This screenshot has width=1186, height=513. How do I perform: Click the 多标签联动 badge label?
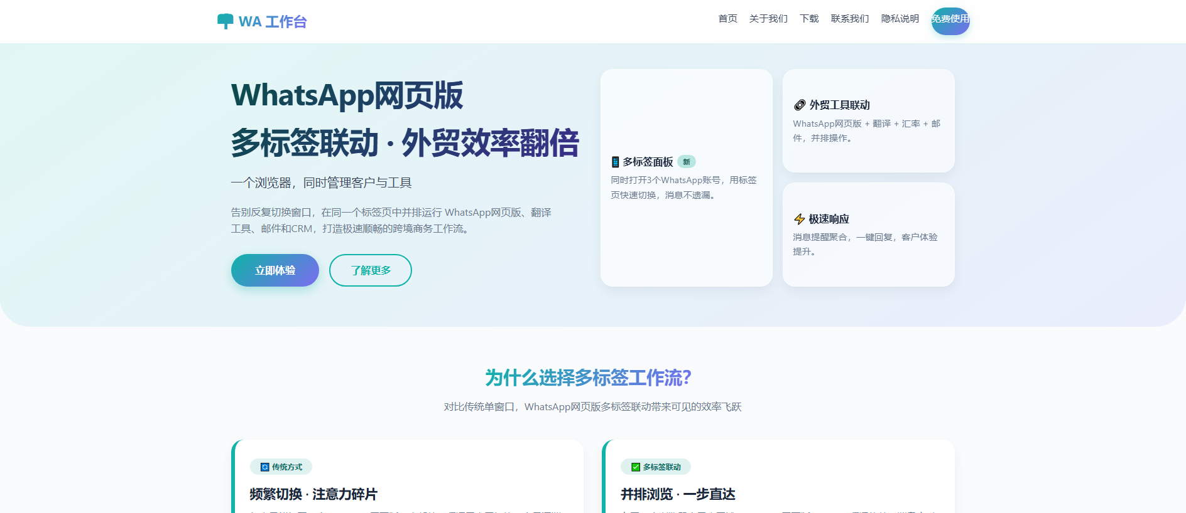[661, 467]
